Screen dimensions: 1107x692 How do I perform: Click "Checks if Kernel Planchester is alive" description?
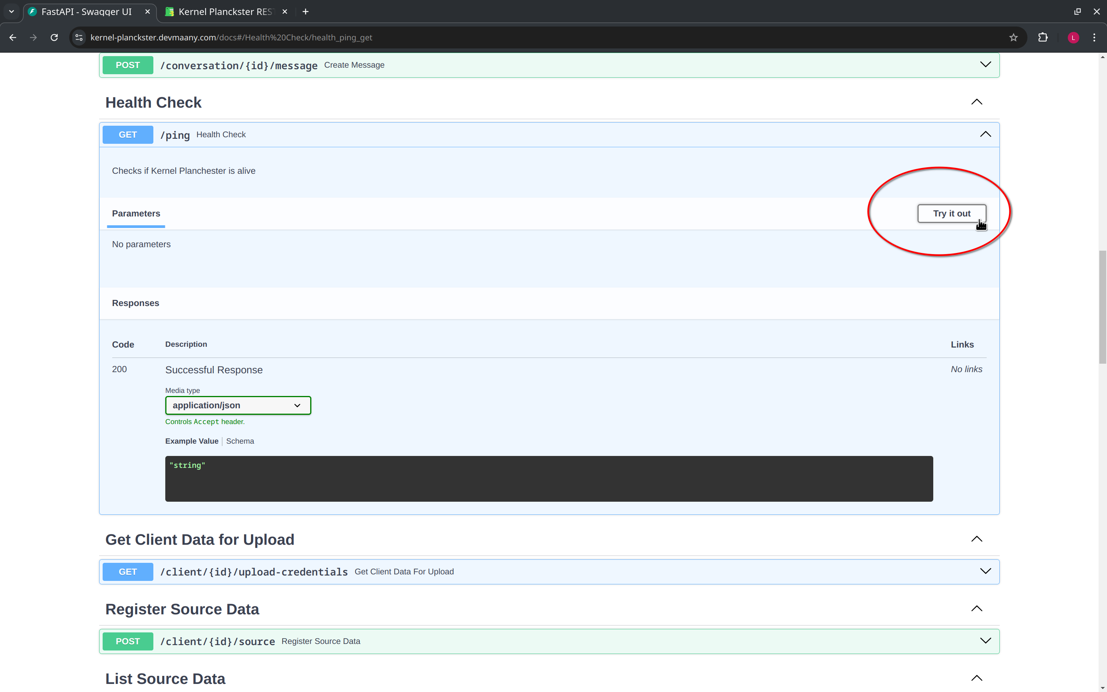tap(183, 171)
